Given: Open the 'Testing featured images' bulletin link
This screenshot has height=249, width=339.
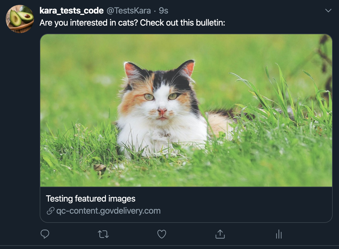Looking at the screenshot, I should click(91, 198).
